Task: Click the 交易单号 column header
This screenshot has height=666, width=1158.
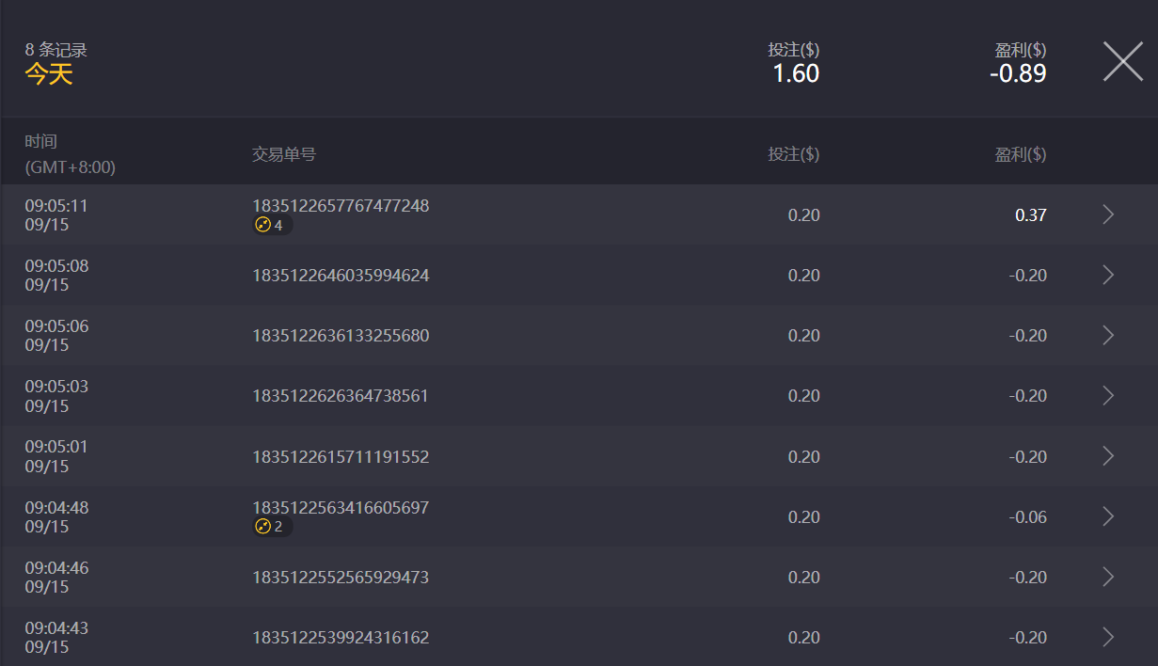Action: tap(283, 154)
